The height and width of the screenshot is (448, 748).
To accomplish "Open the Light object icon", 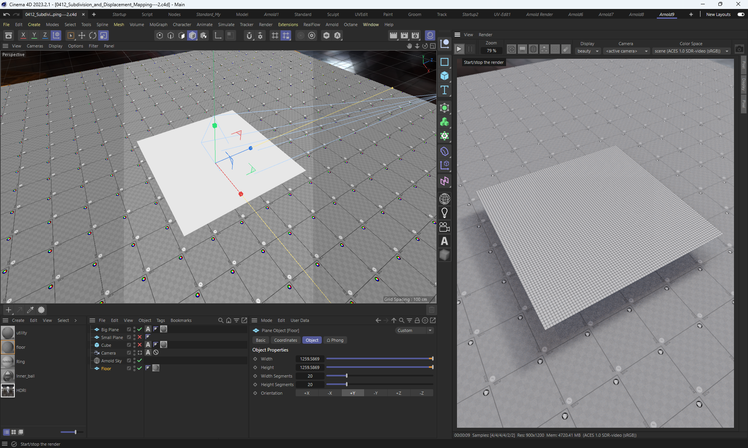I will coord(445,213).
